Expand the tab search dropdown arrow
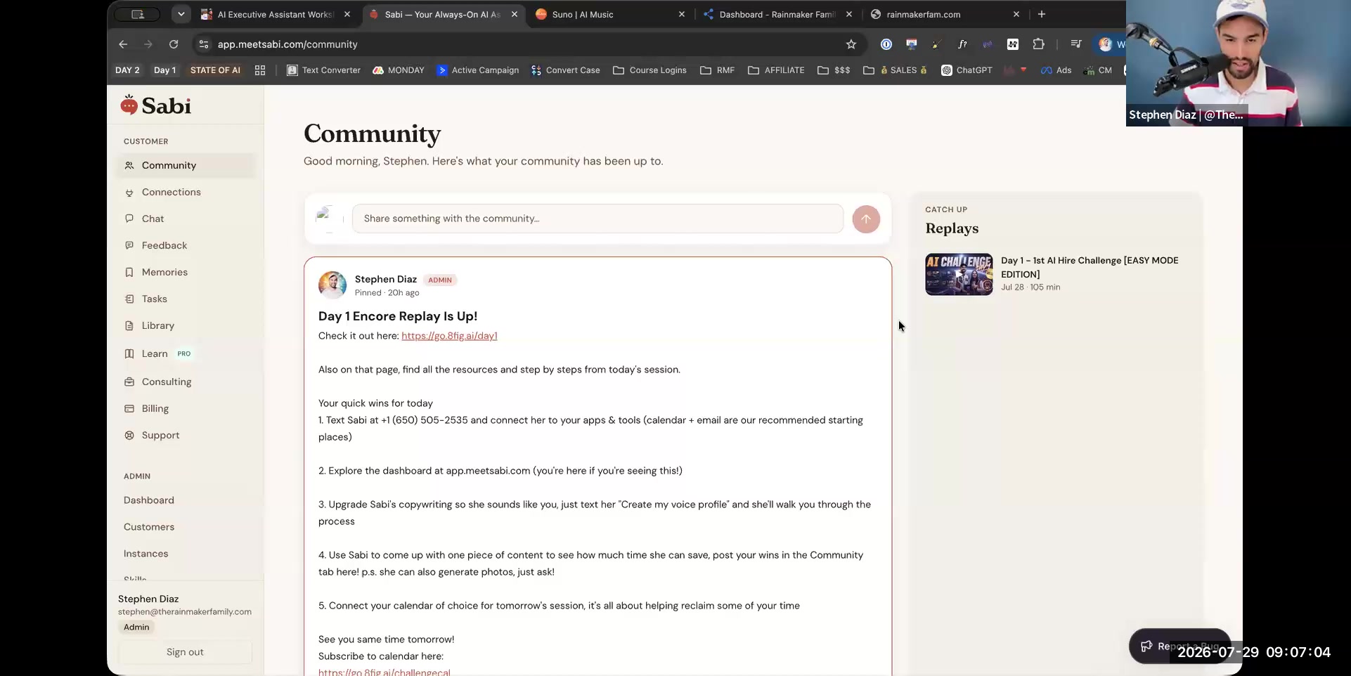The width and height of the screenshot is (1351, 676). tap(181, 14)
